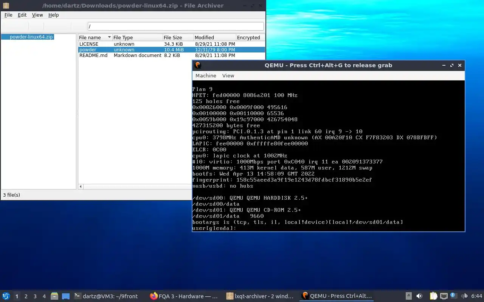The width and height of the screenshot is (484, 302).
Task: Switch to virtual desktop 2
Action: pyautogui.click(x=26, y=296)
